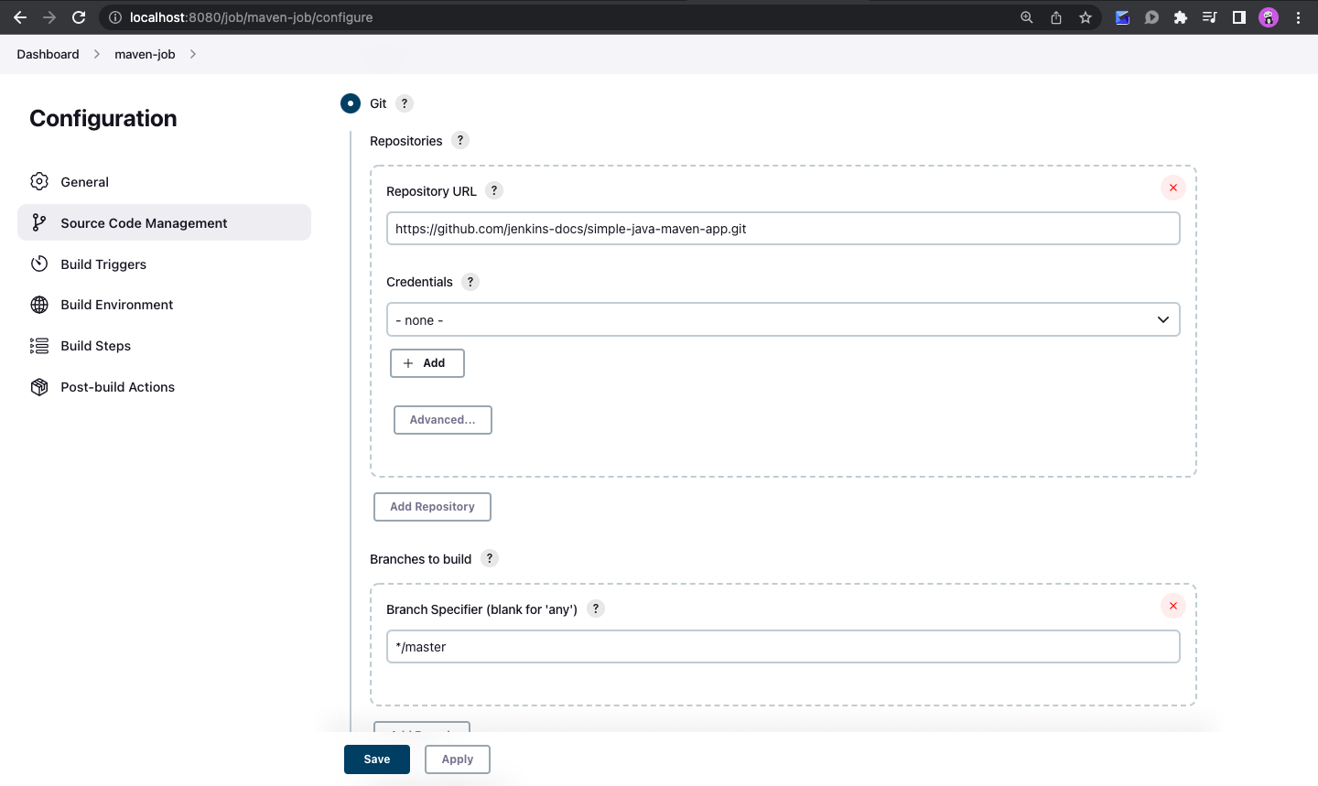Select the Build Steps list icon
Image resolution: width=1318 pixels, height=786 pixels.
point(39,345)
